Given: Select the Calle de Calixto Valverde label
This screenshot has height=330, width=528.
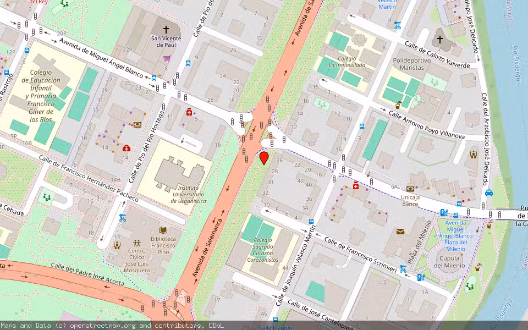Looking at the screenshot, I should coord(437,54).
